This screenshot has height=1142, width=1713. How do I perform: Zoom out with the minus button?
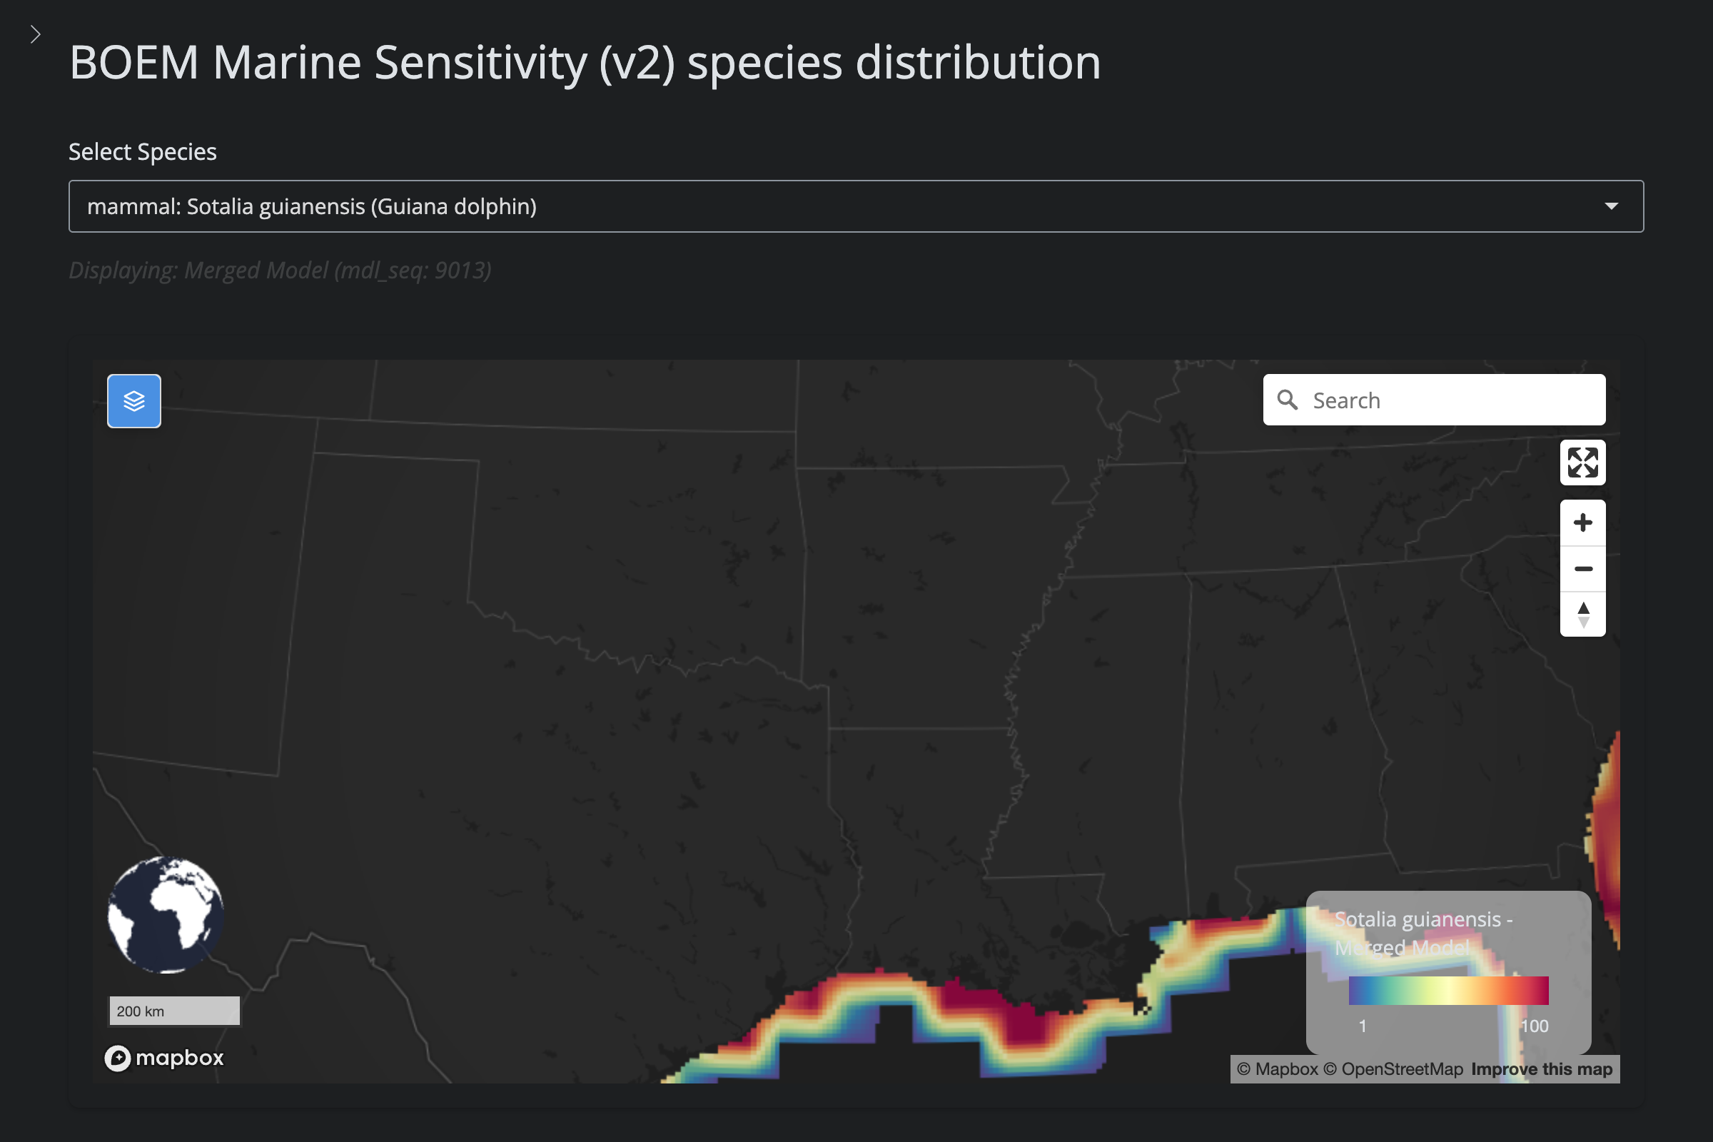pos(1582,569)
